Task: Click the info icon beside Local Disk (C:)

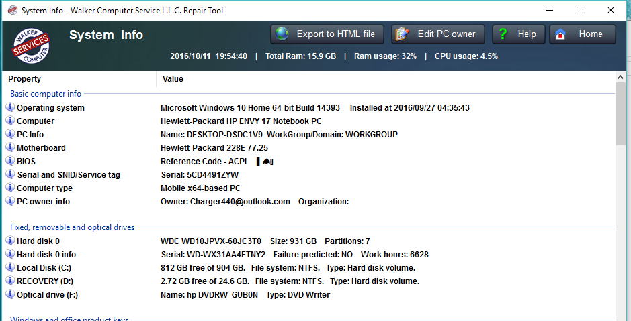Action: click(x=10, y=267)
